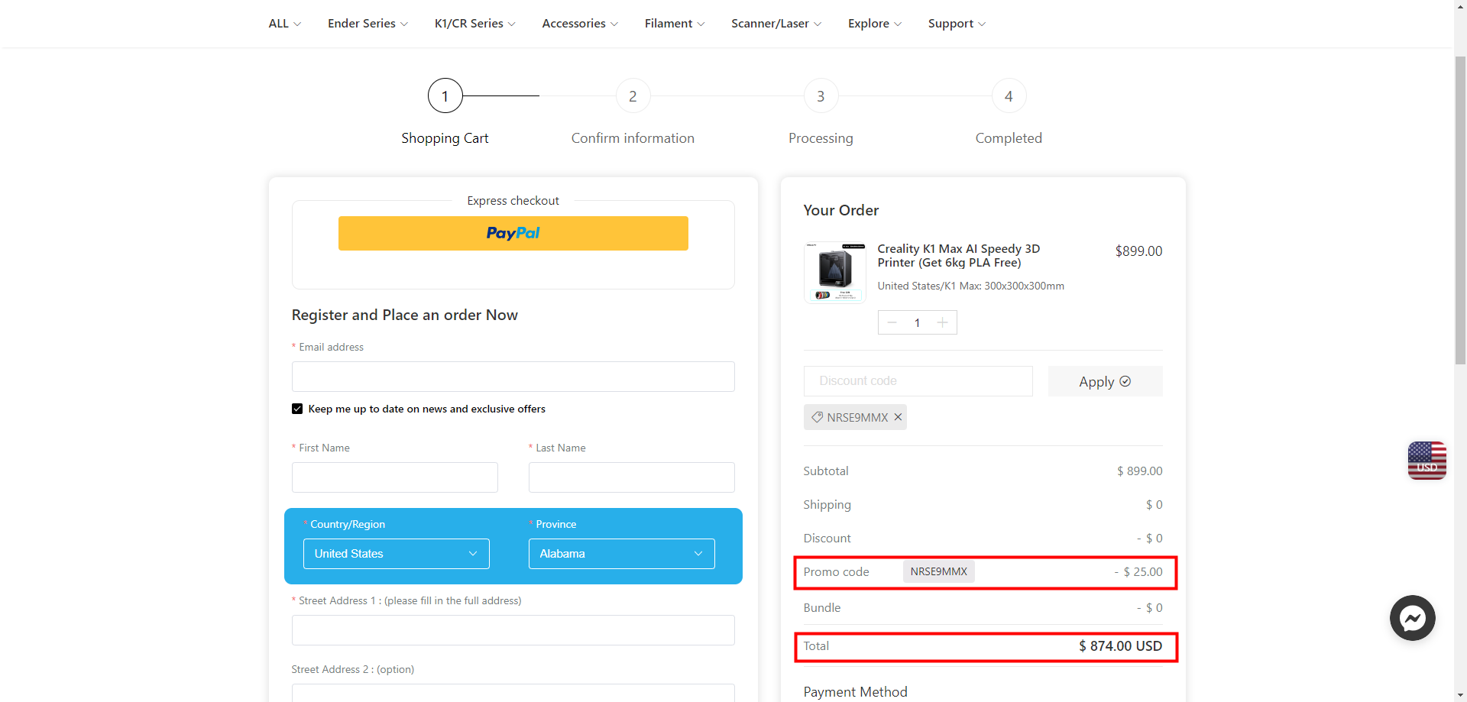
Task: Click the Creality K1 Max product thumbnail
Action: 834,273
